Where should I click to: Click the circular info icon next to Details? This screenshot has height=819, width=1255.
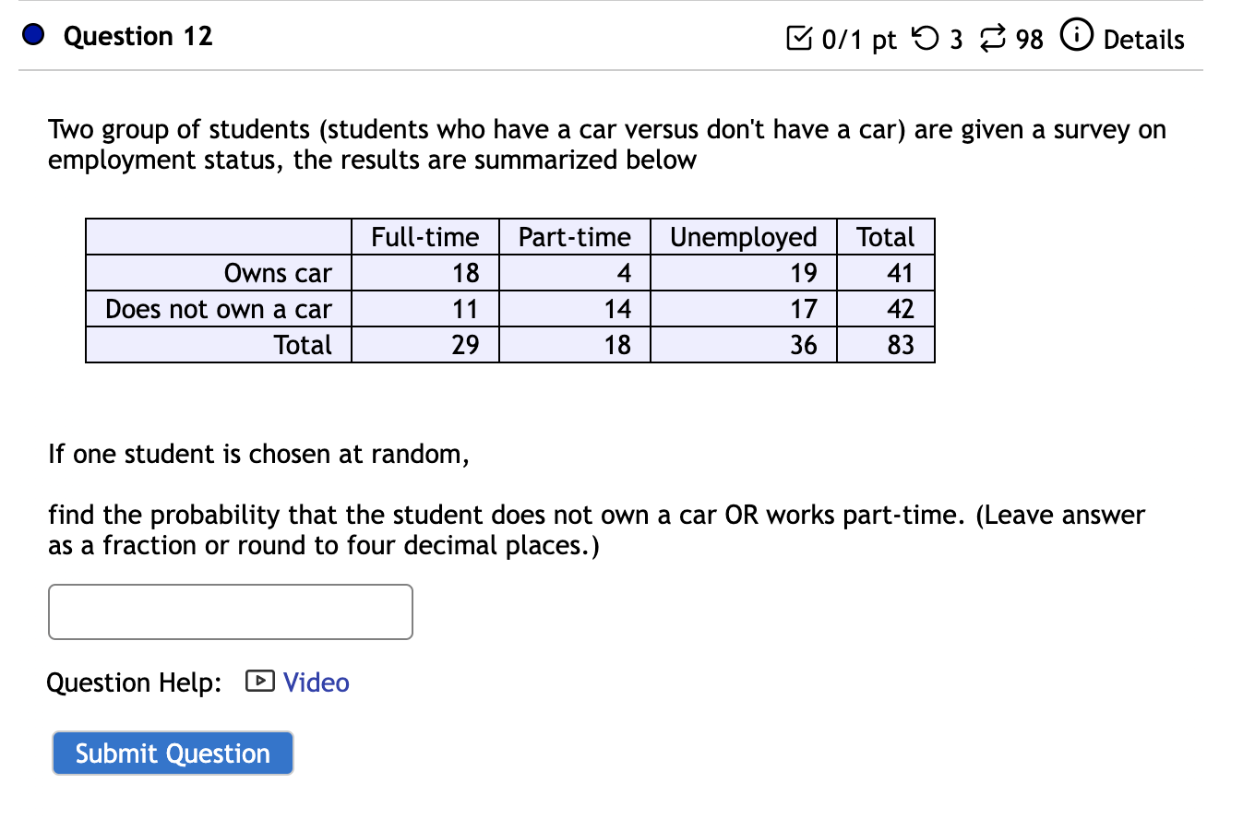click(x=1076, y=38)
